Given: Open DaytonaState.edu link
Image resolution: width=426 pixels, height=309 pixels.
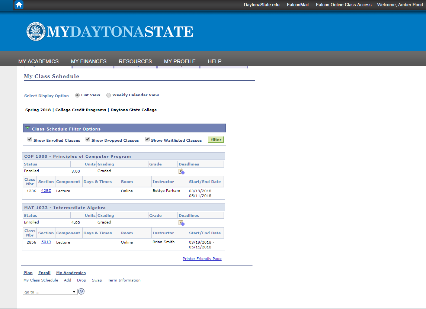Looking at the screenshot, I should (x=262, y=4).
